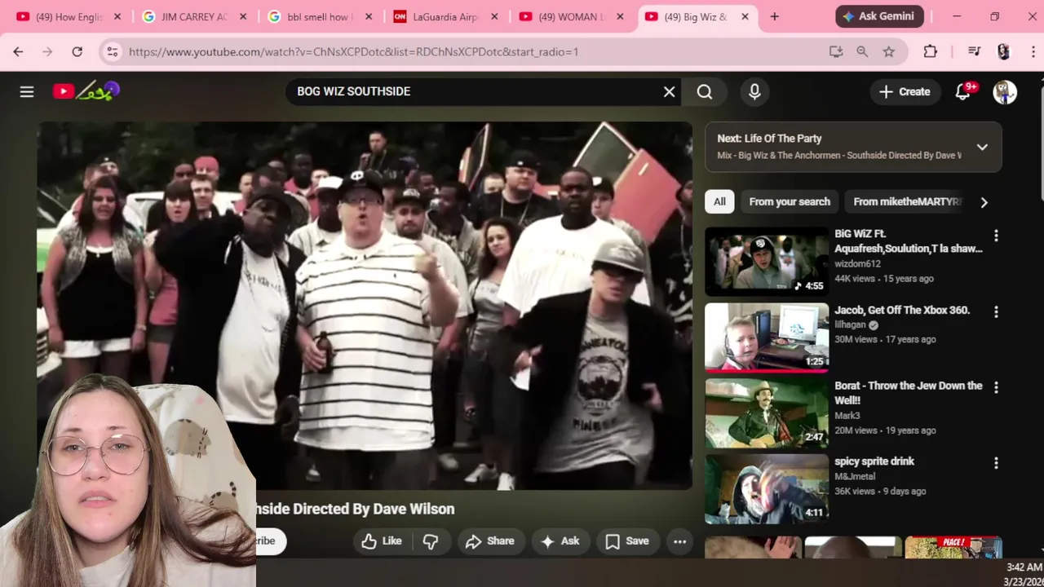
Task: Open the account avatar menu
Action: [1005, 91]
